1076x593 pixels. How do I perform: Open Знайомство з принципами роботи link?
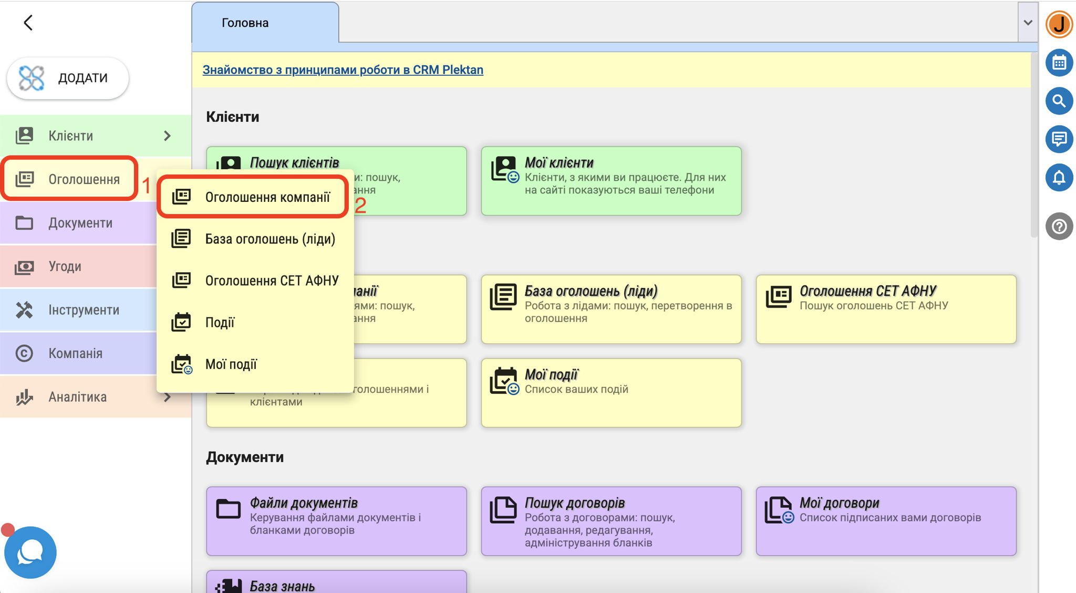click(x=343, y=70)
